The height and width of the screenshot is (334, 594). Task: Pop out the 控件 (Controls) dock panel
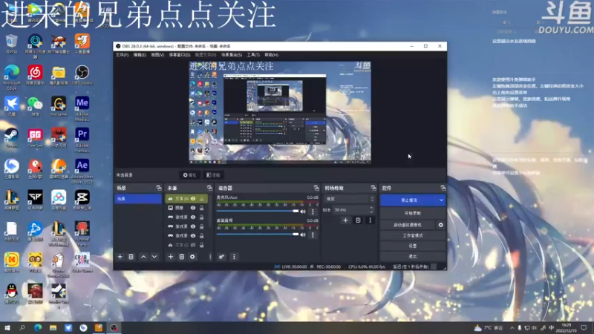pos(443,188)
